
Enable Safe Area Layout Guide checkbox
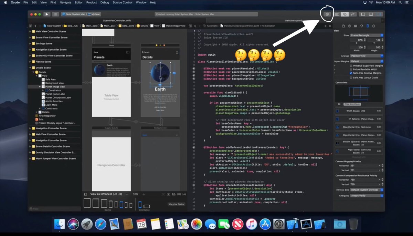point(351,78)
